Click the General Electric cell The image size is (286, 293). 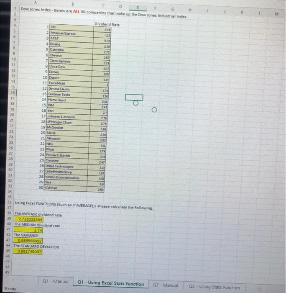70,89
